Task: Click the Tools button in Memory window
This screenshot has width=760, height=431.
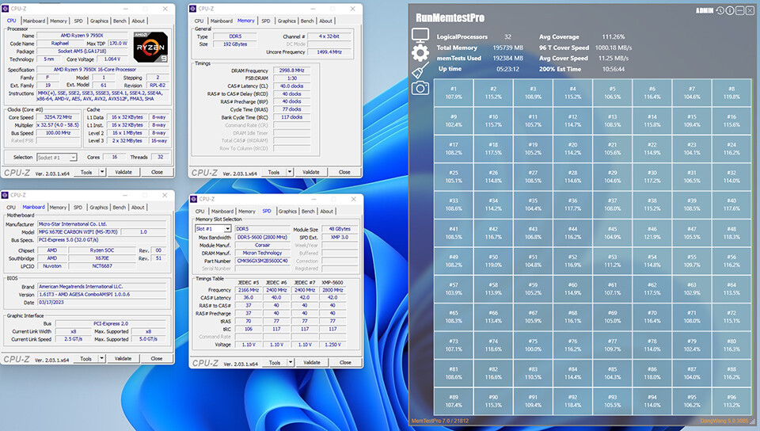Action: click(x=274, y=172)
